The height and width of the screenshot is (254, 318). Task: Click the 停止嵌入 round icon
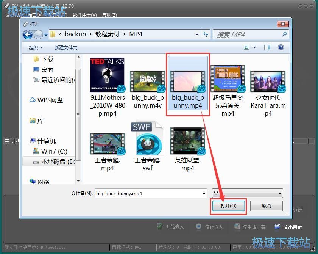point(198,226)
